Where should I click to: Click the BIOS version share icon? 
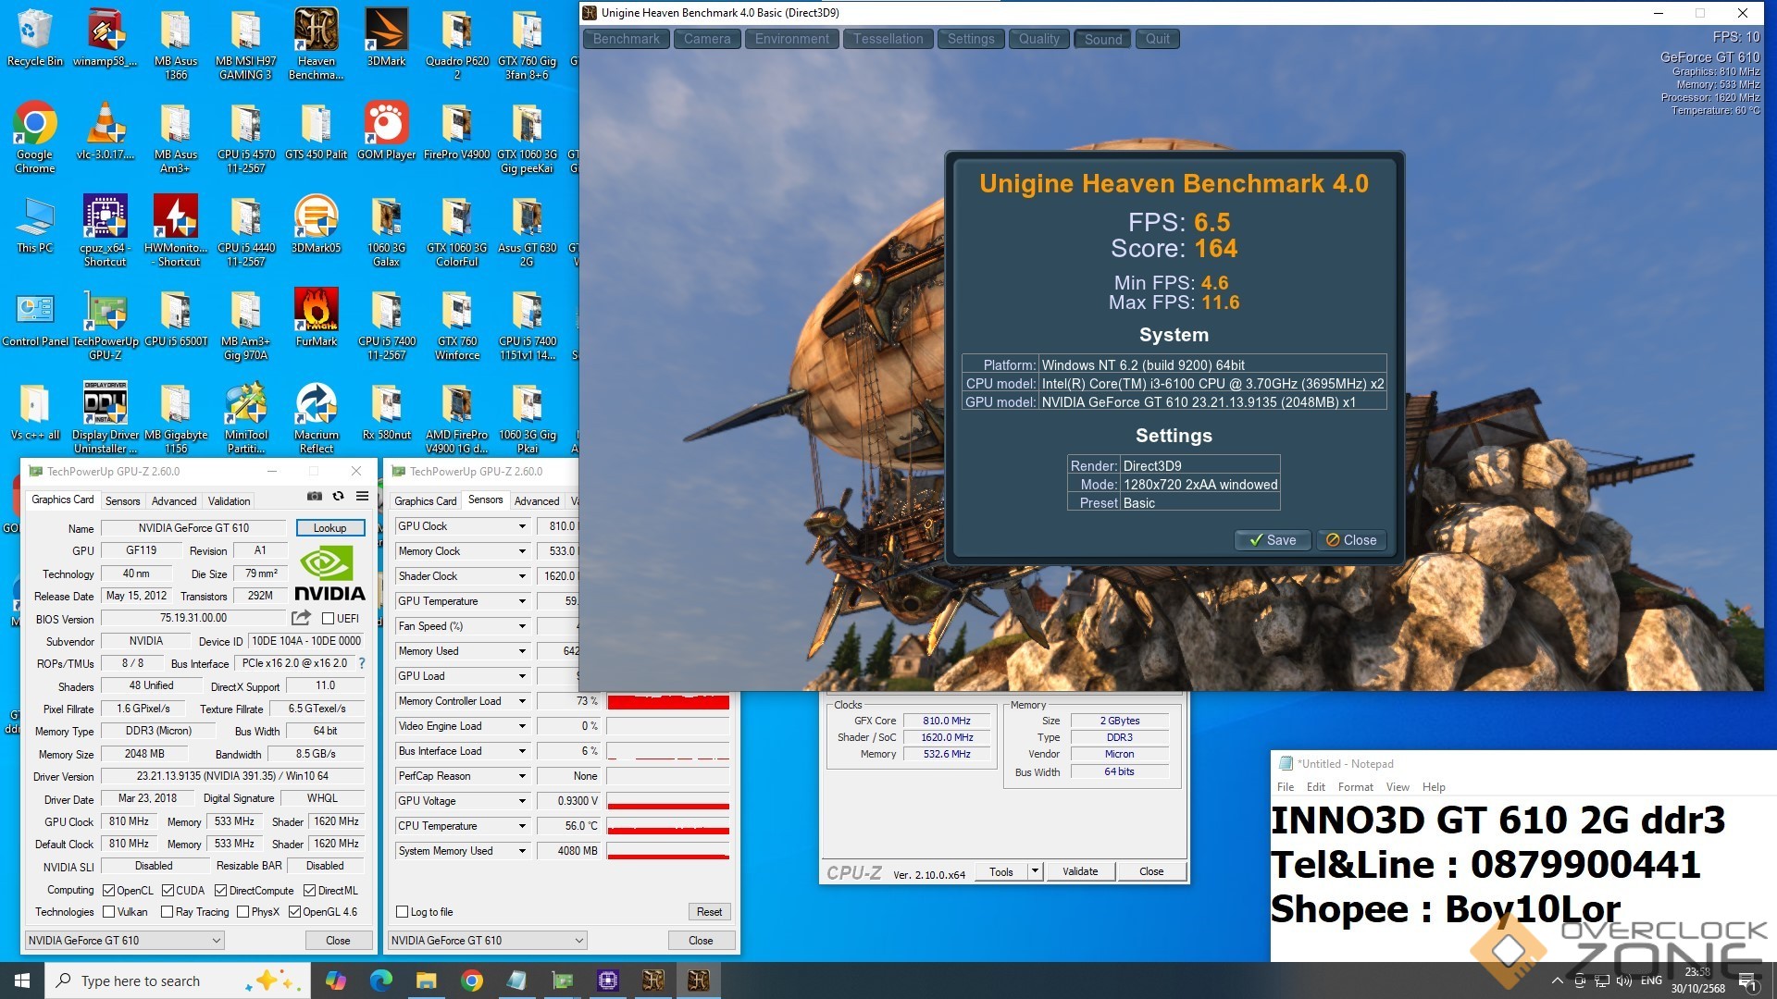point(301,618)
